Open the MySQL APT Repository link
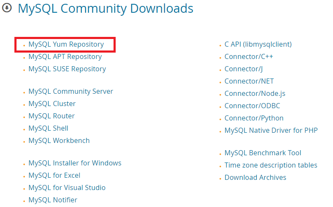Image resolution: width=333 pixels, height=207 pixels. click(x=65, y=57)
